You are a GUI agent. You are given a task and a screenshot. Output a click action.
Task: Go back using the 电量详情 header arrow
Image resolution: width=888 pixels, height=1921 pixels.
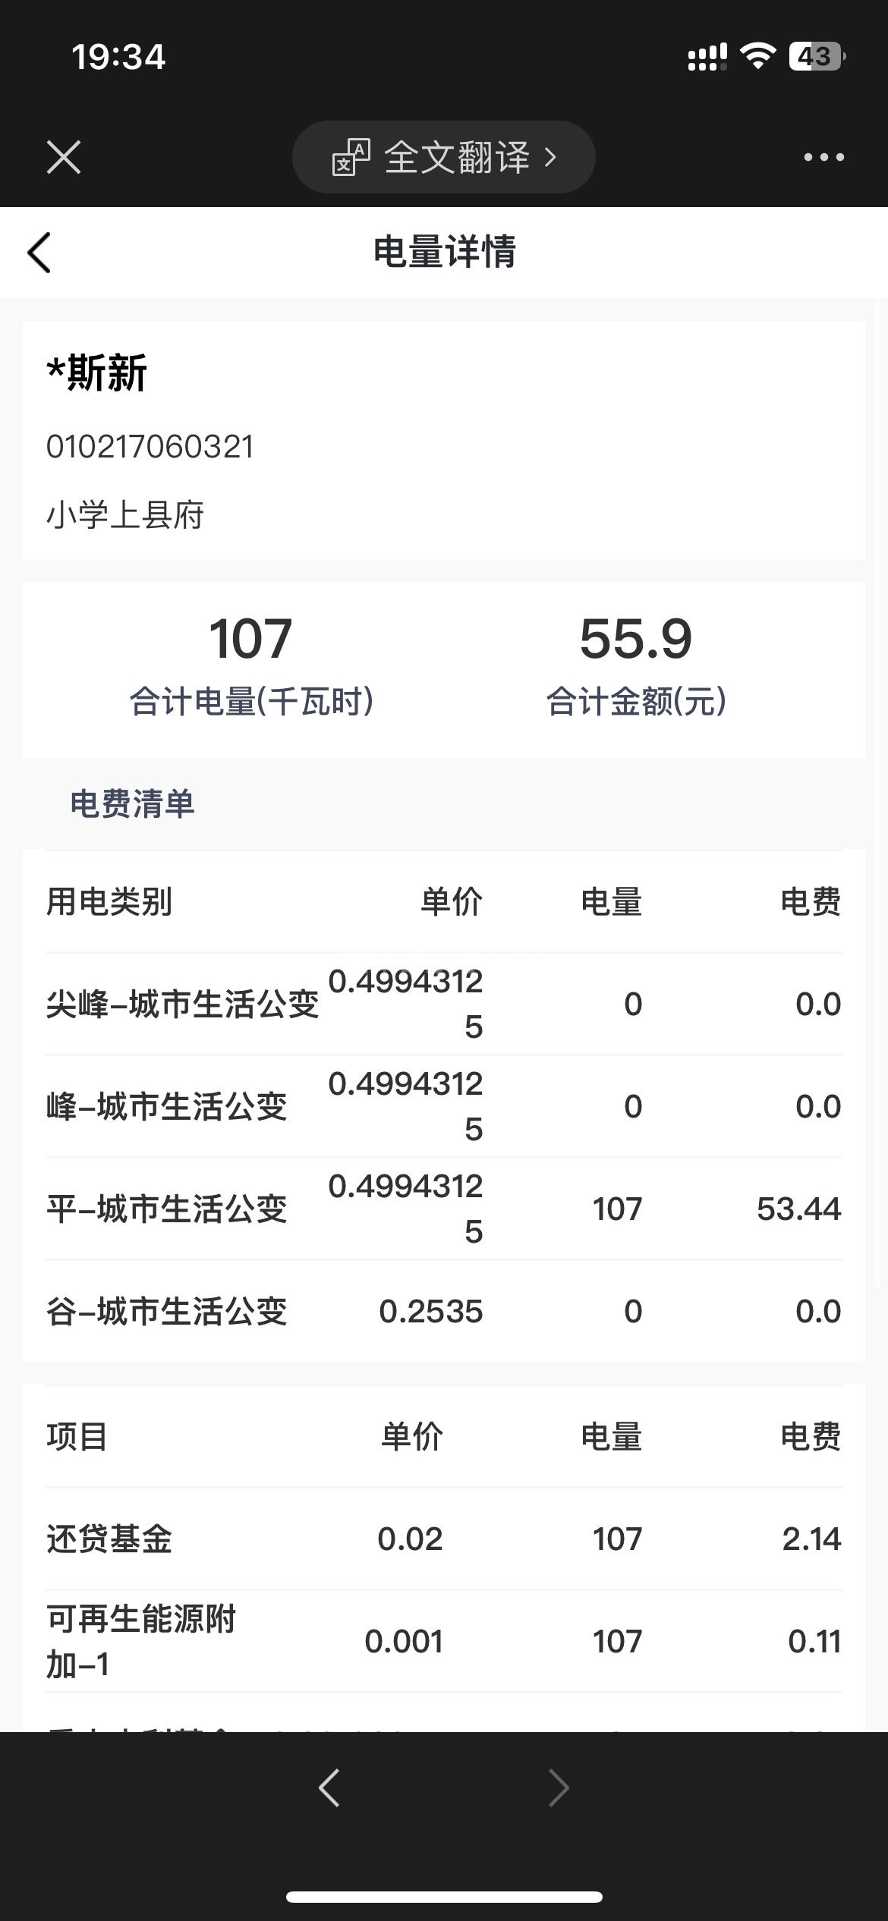click(39, 252)
